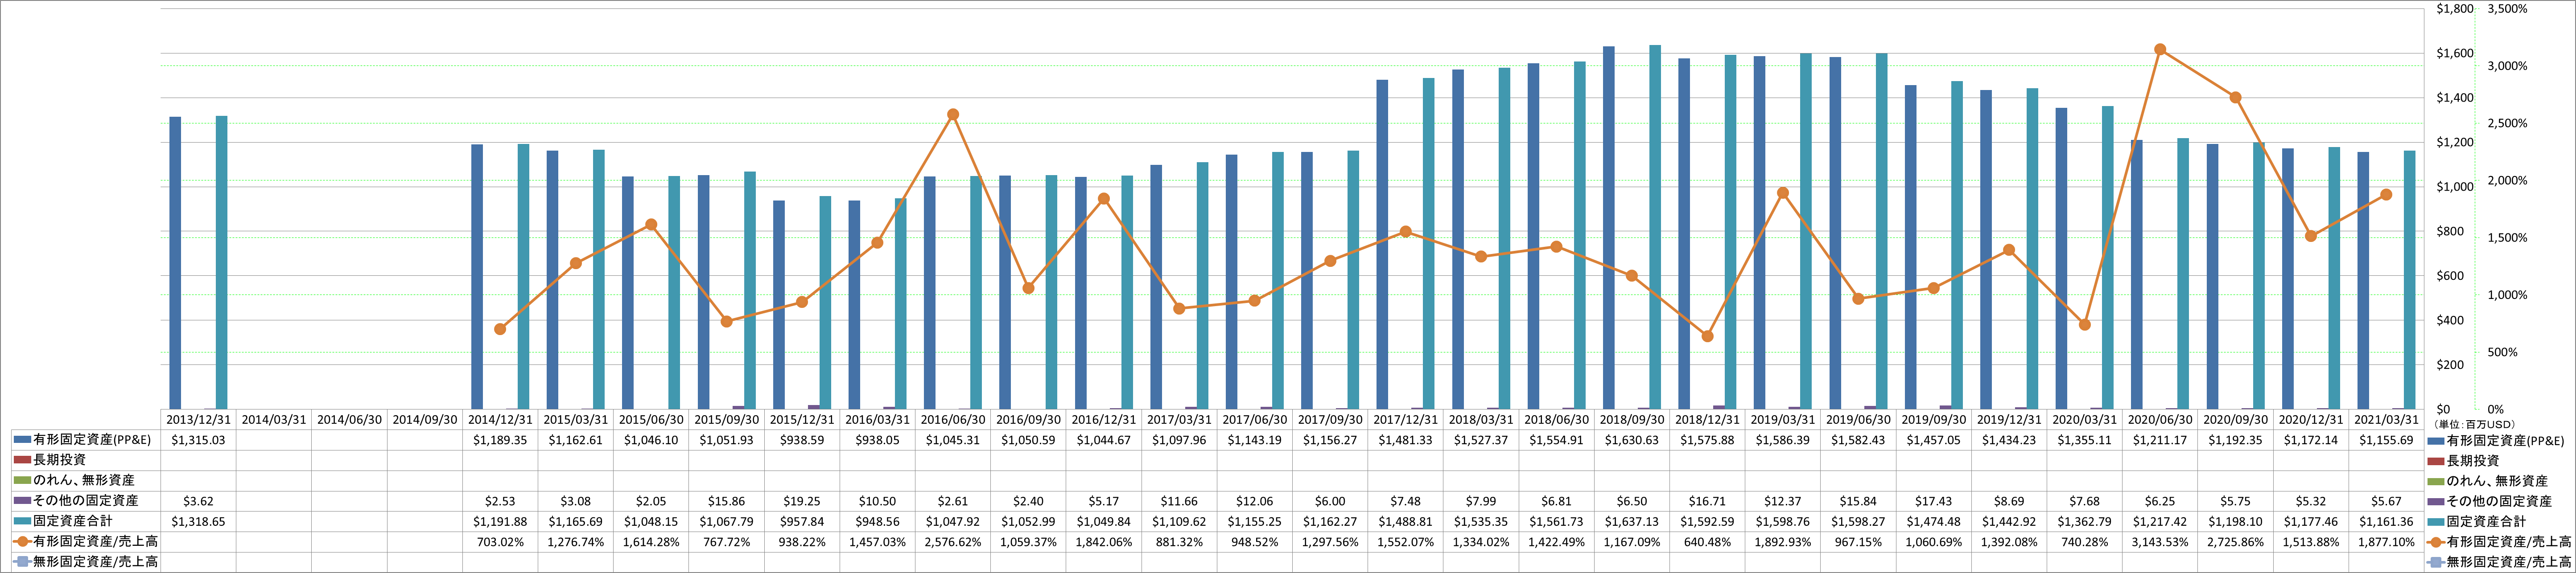Click the orange line marker above 2016/06/30

coord(953,114)
